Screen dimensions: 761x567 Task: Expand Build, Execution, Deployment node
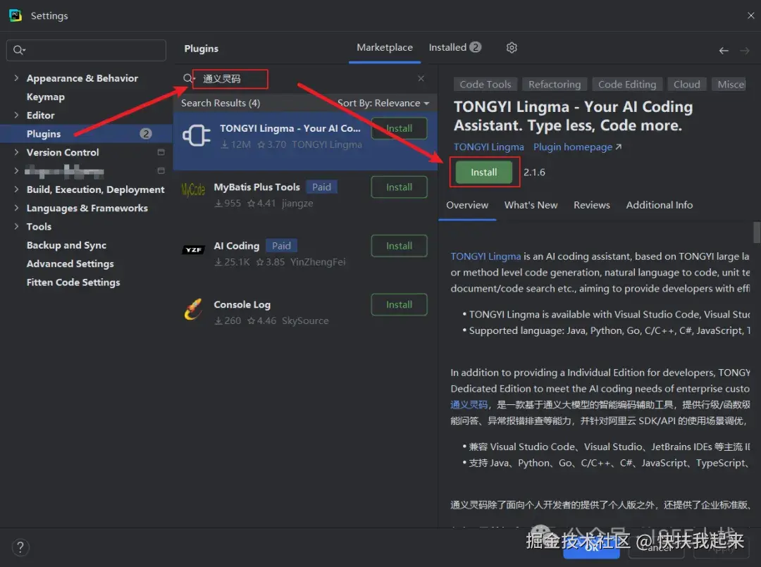[16, 189]
